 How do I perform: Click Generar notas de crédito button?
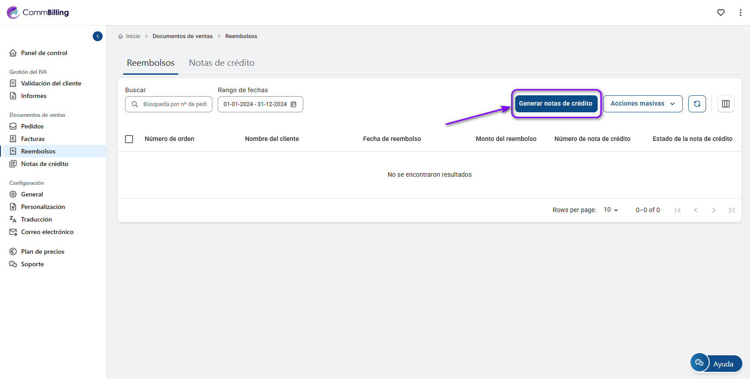pos(556,104)
